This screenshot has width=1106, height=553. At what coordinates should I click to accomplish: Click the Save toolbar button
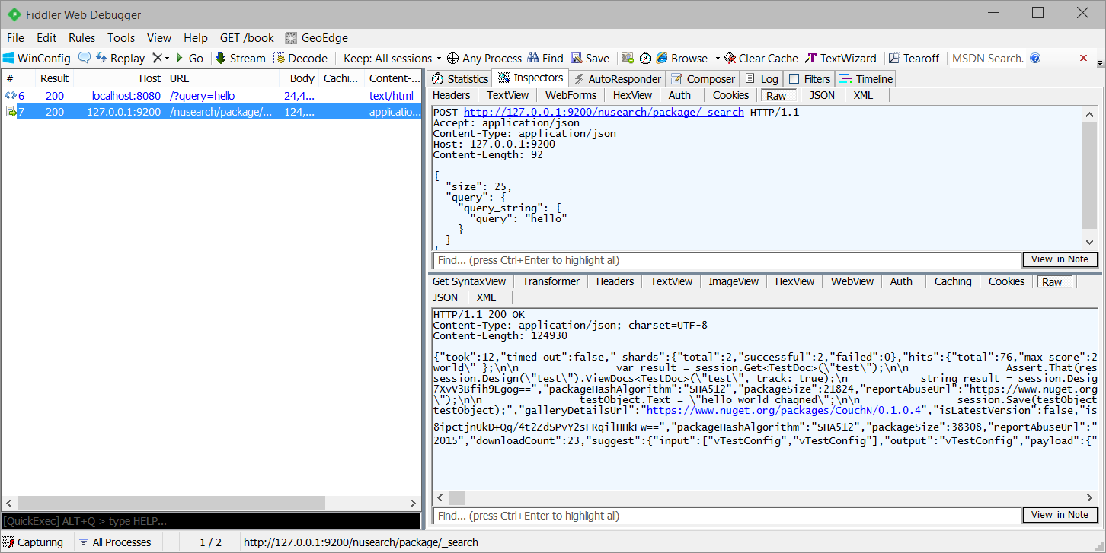coord(590,58)
